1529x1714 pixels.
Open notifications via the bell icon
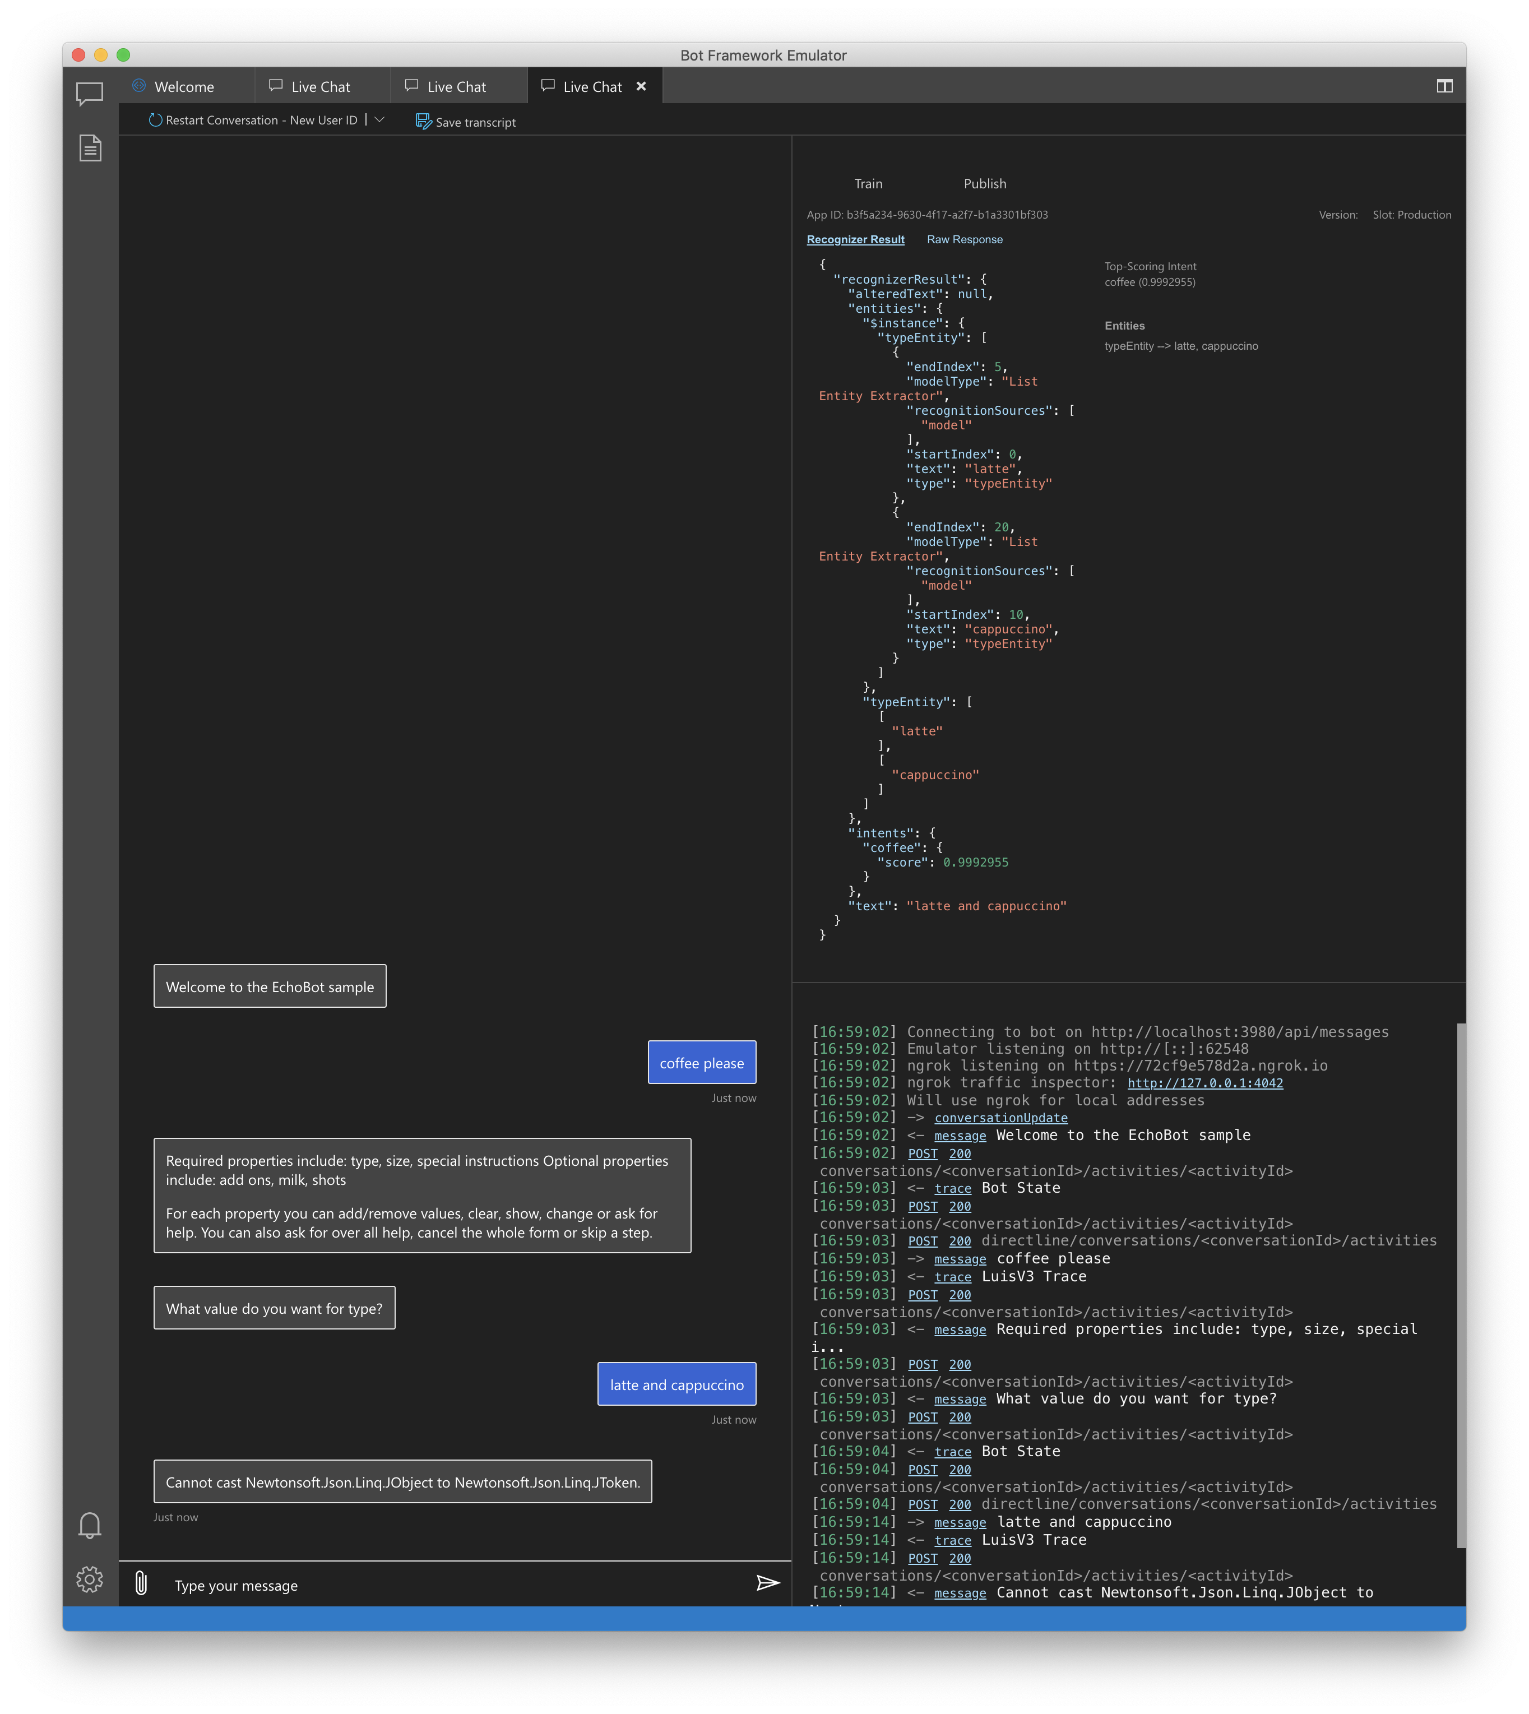[89, 1525]
